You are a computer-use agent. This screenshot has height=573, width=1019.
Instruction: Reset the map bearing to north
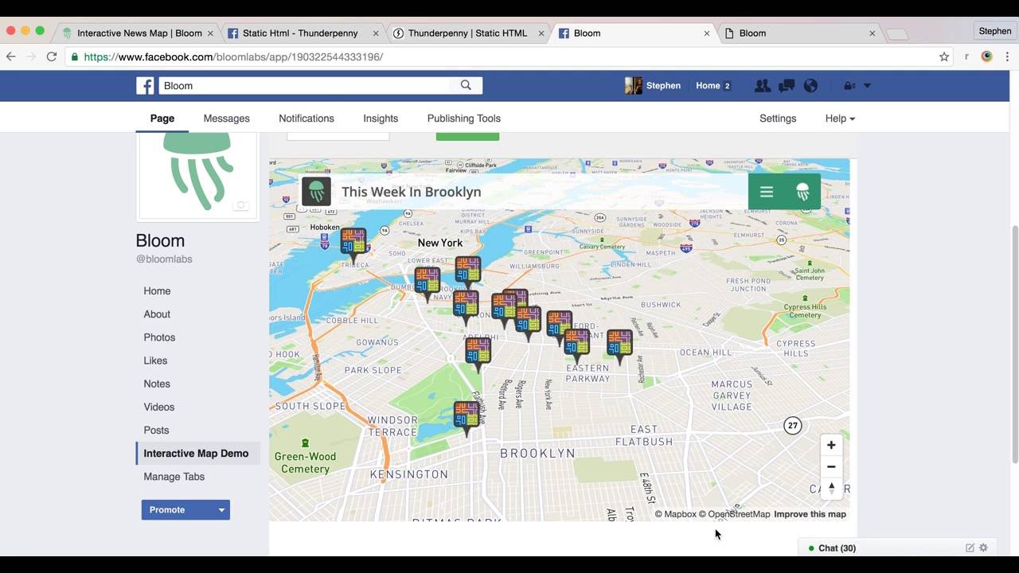pyautogui.click(x=831, y=488)
